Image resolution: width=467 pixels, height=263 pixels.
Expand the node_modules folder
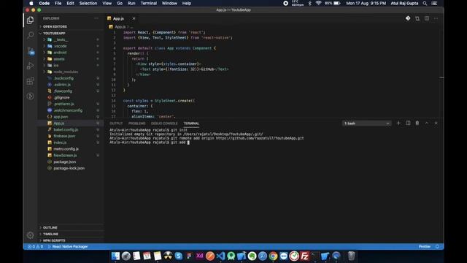[x=66, y=72]
